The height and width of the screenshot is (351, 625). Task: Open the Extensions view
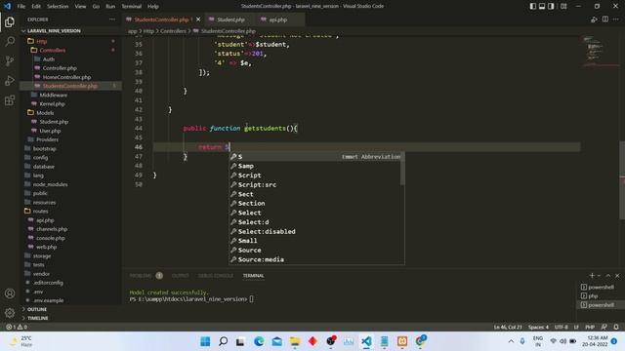[10, 99]
